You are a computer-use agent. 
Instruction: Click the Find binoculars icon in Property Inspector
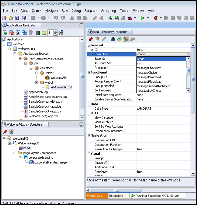pos(113,39)
